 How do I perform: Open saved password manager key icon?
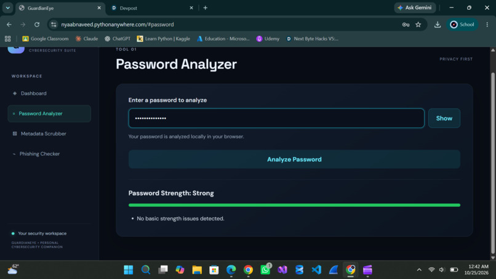coord(406,25)
